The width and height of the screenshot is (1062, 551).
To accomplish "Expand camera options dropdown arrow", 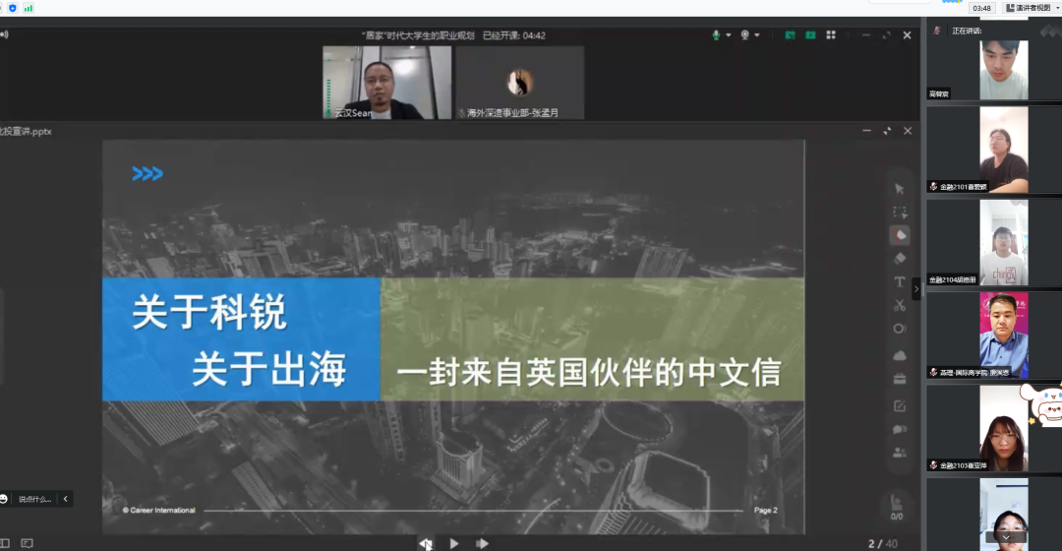I will point(757,35).
